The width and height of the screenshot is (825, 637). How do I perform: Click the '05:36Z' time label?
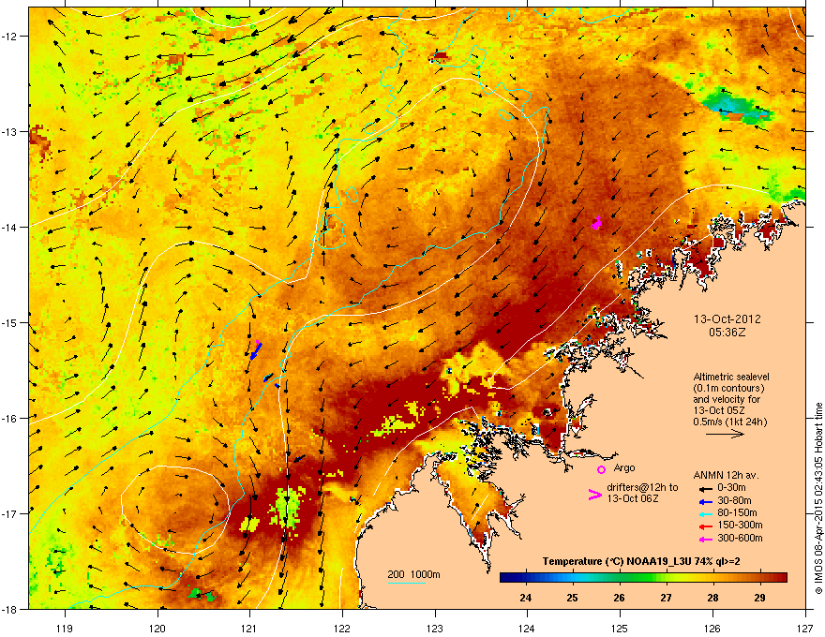[x=727, y=333]
